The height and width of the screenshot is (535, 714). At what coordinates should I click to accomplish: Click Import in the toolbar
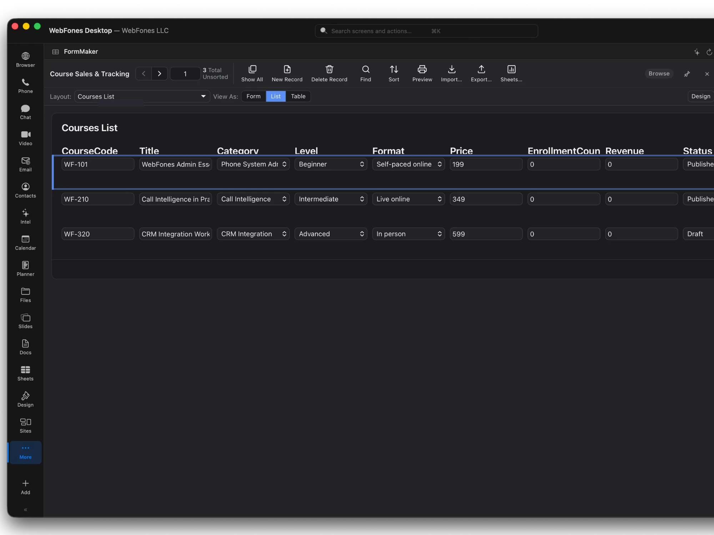click(x=451, y=73)
